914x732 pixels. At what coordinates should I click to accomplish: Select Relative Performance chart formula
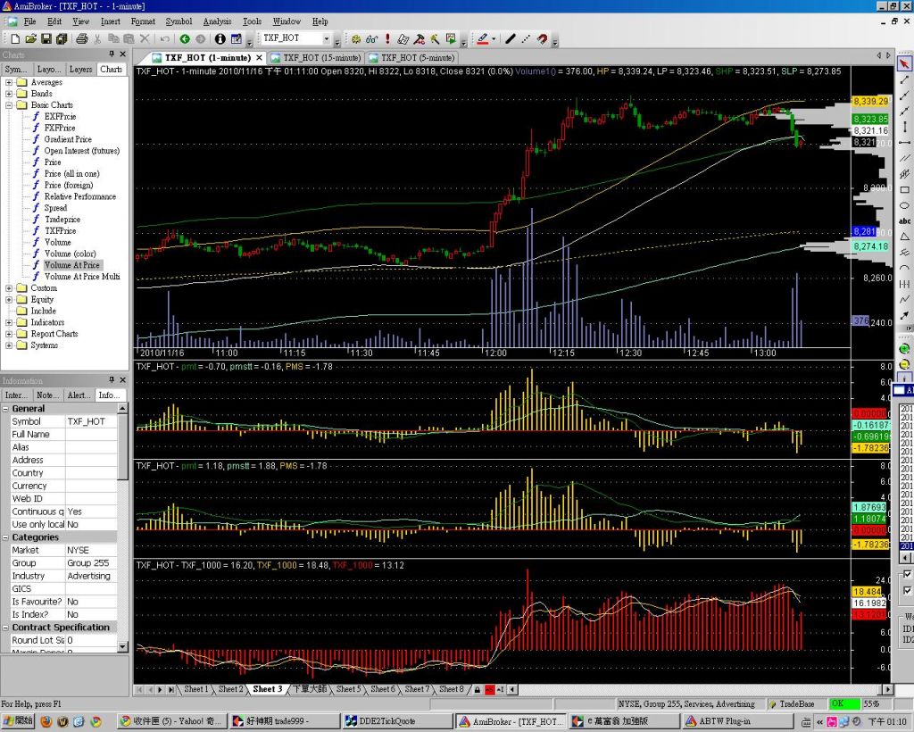[79, 197]
